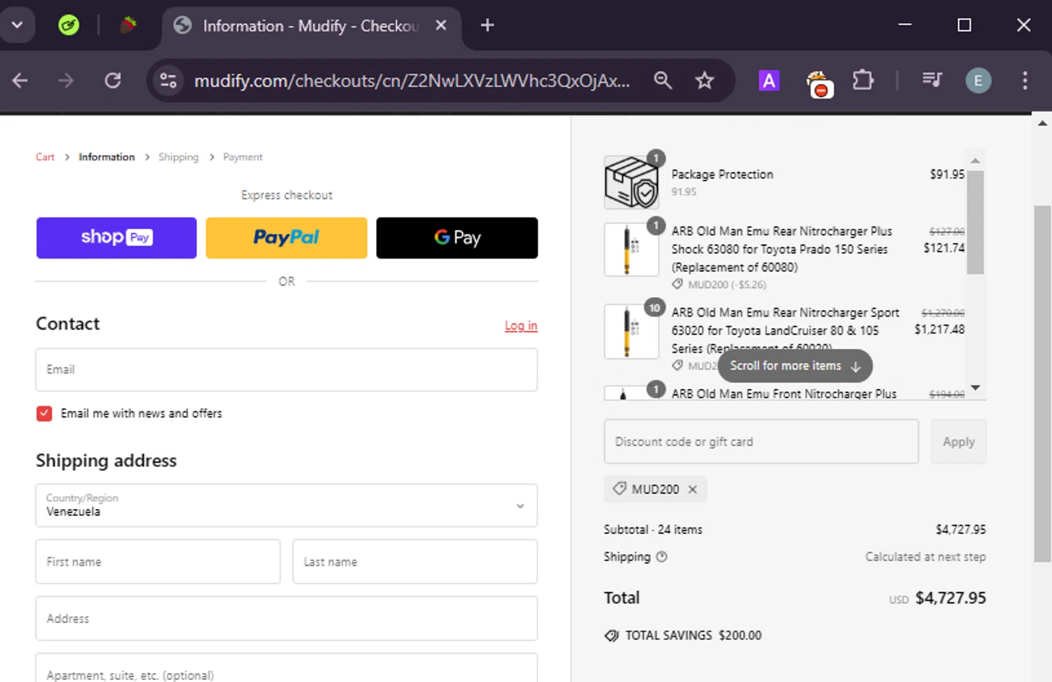This screenshot has height=682, width=1052.
Task: Open the tab search dropdown arrow
Action: [x=17, y=25]
